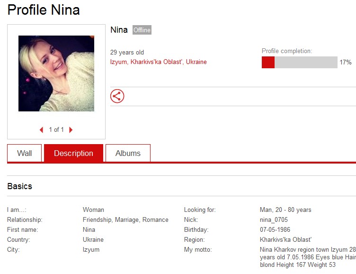Image resolution: width=356 pixels, height=274 pixels.
Task: Click the birthday value '07-05-1986'
Action: (x=275, y=229)
